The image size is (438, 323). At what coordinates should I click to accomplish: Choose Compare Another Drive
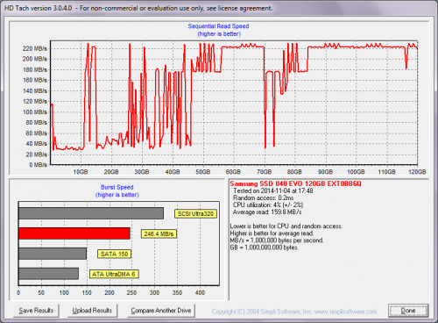[161, 311]
